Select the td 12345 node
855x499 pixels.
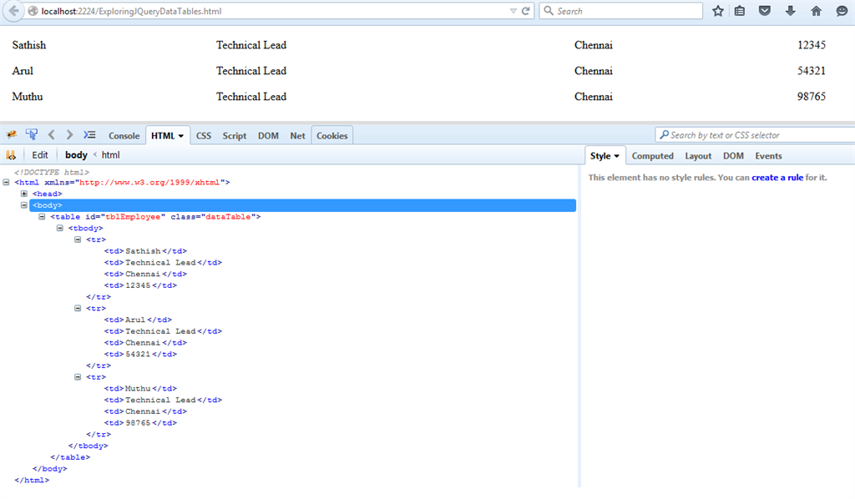[140, 285]
